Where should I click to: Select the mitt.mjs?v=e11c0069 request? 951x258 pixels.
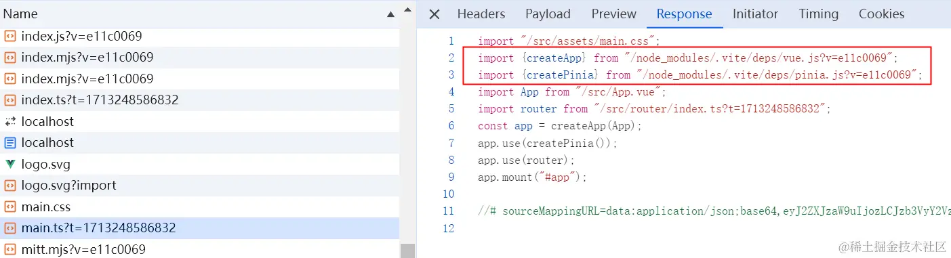(200, 249)
